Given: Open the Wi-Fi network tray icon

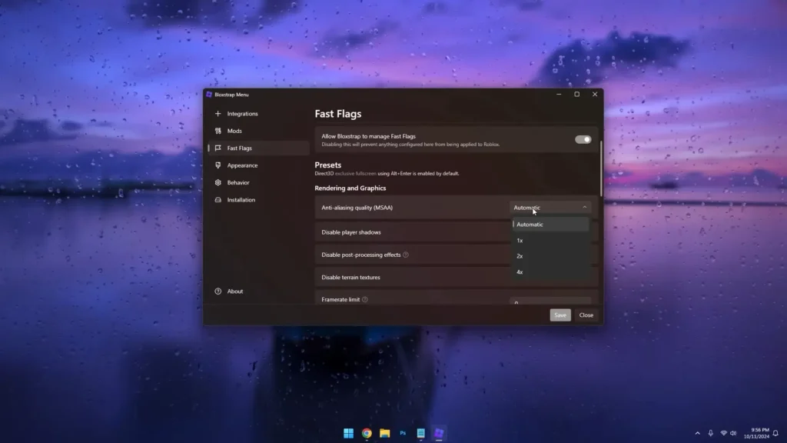Looking at the screenshot, I should coord(723,433).
